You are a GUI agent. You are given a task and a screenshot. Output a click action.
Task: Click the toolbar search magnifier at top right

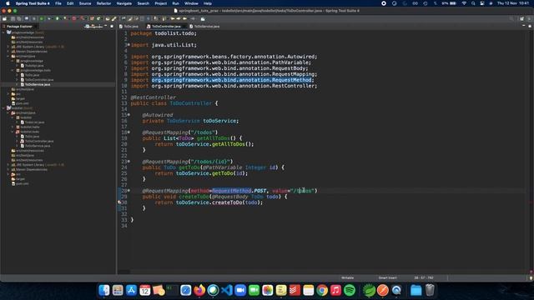[x=511, y=18]
